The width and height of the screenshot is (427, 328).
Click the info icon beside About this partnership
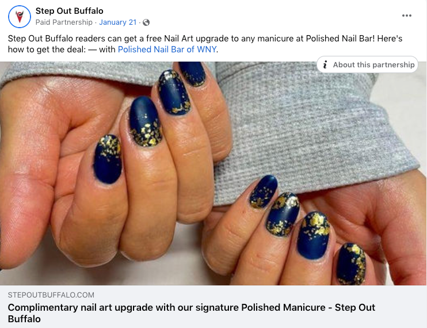click(x=325, y=64)
